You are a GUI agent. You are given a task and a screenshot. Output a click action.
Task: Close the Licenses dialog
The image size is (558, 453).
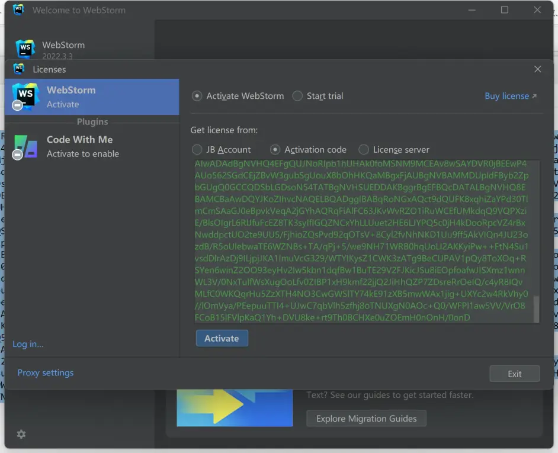(537, 69)
